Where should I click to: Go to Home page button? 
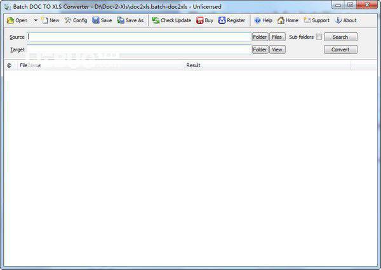[x=288, y=20]
